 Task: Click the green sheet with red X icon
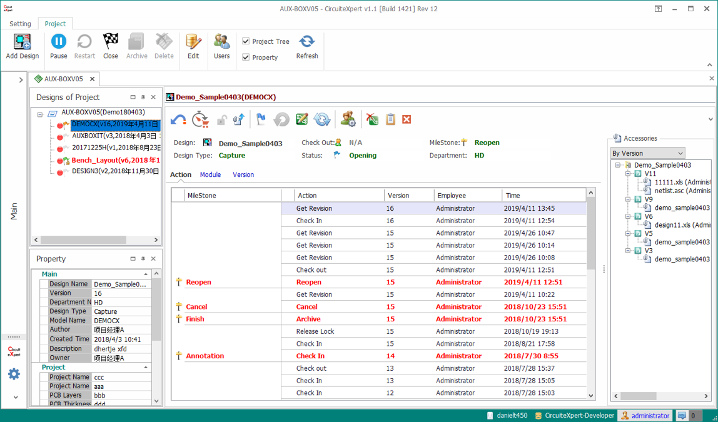tap(372, 119)
